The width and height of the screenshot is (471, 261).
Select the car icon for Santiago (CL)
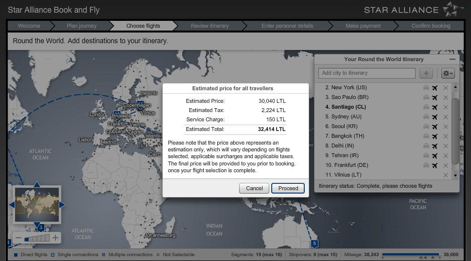pos(426,107)
